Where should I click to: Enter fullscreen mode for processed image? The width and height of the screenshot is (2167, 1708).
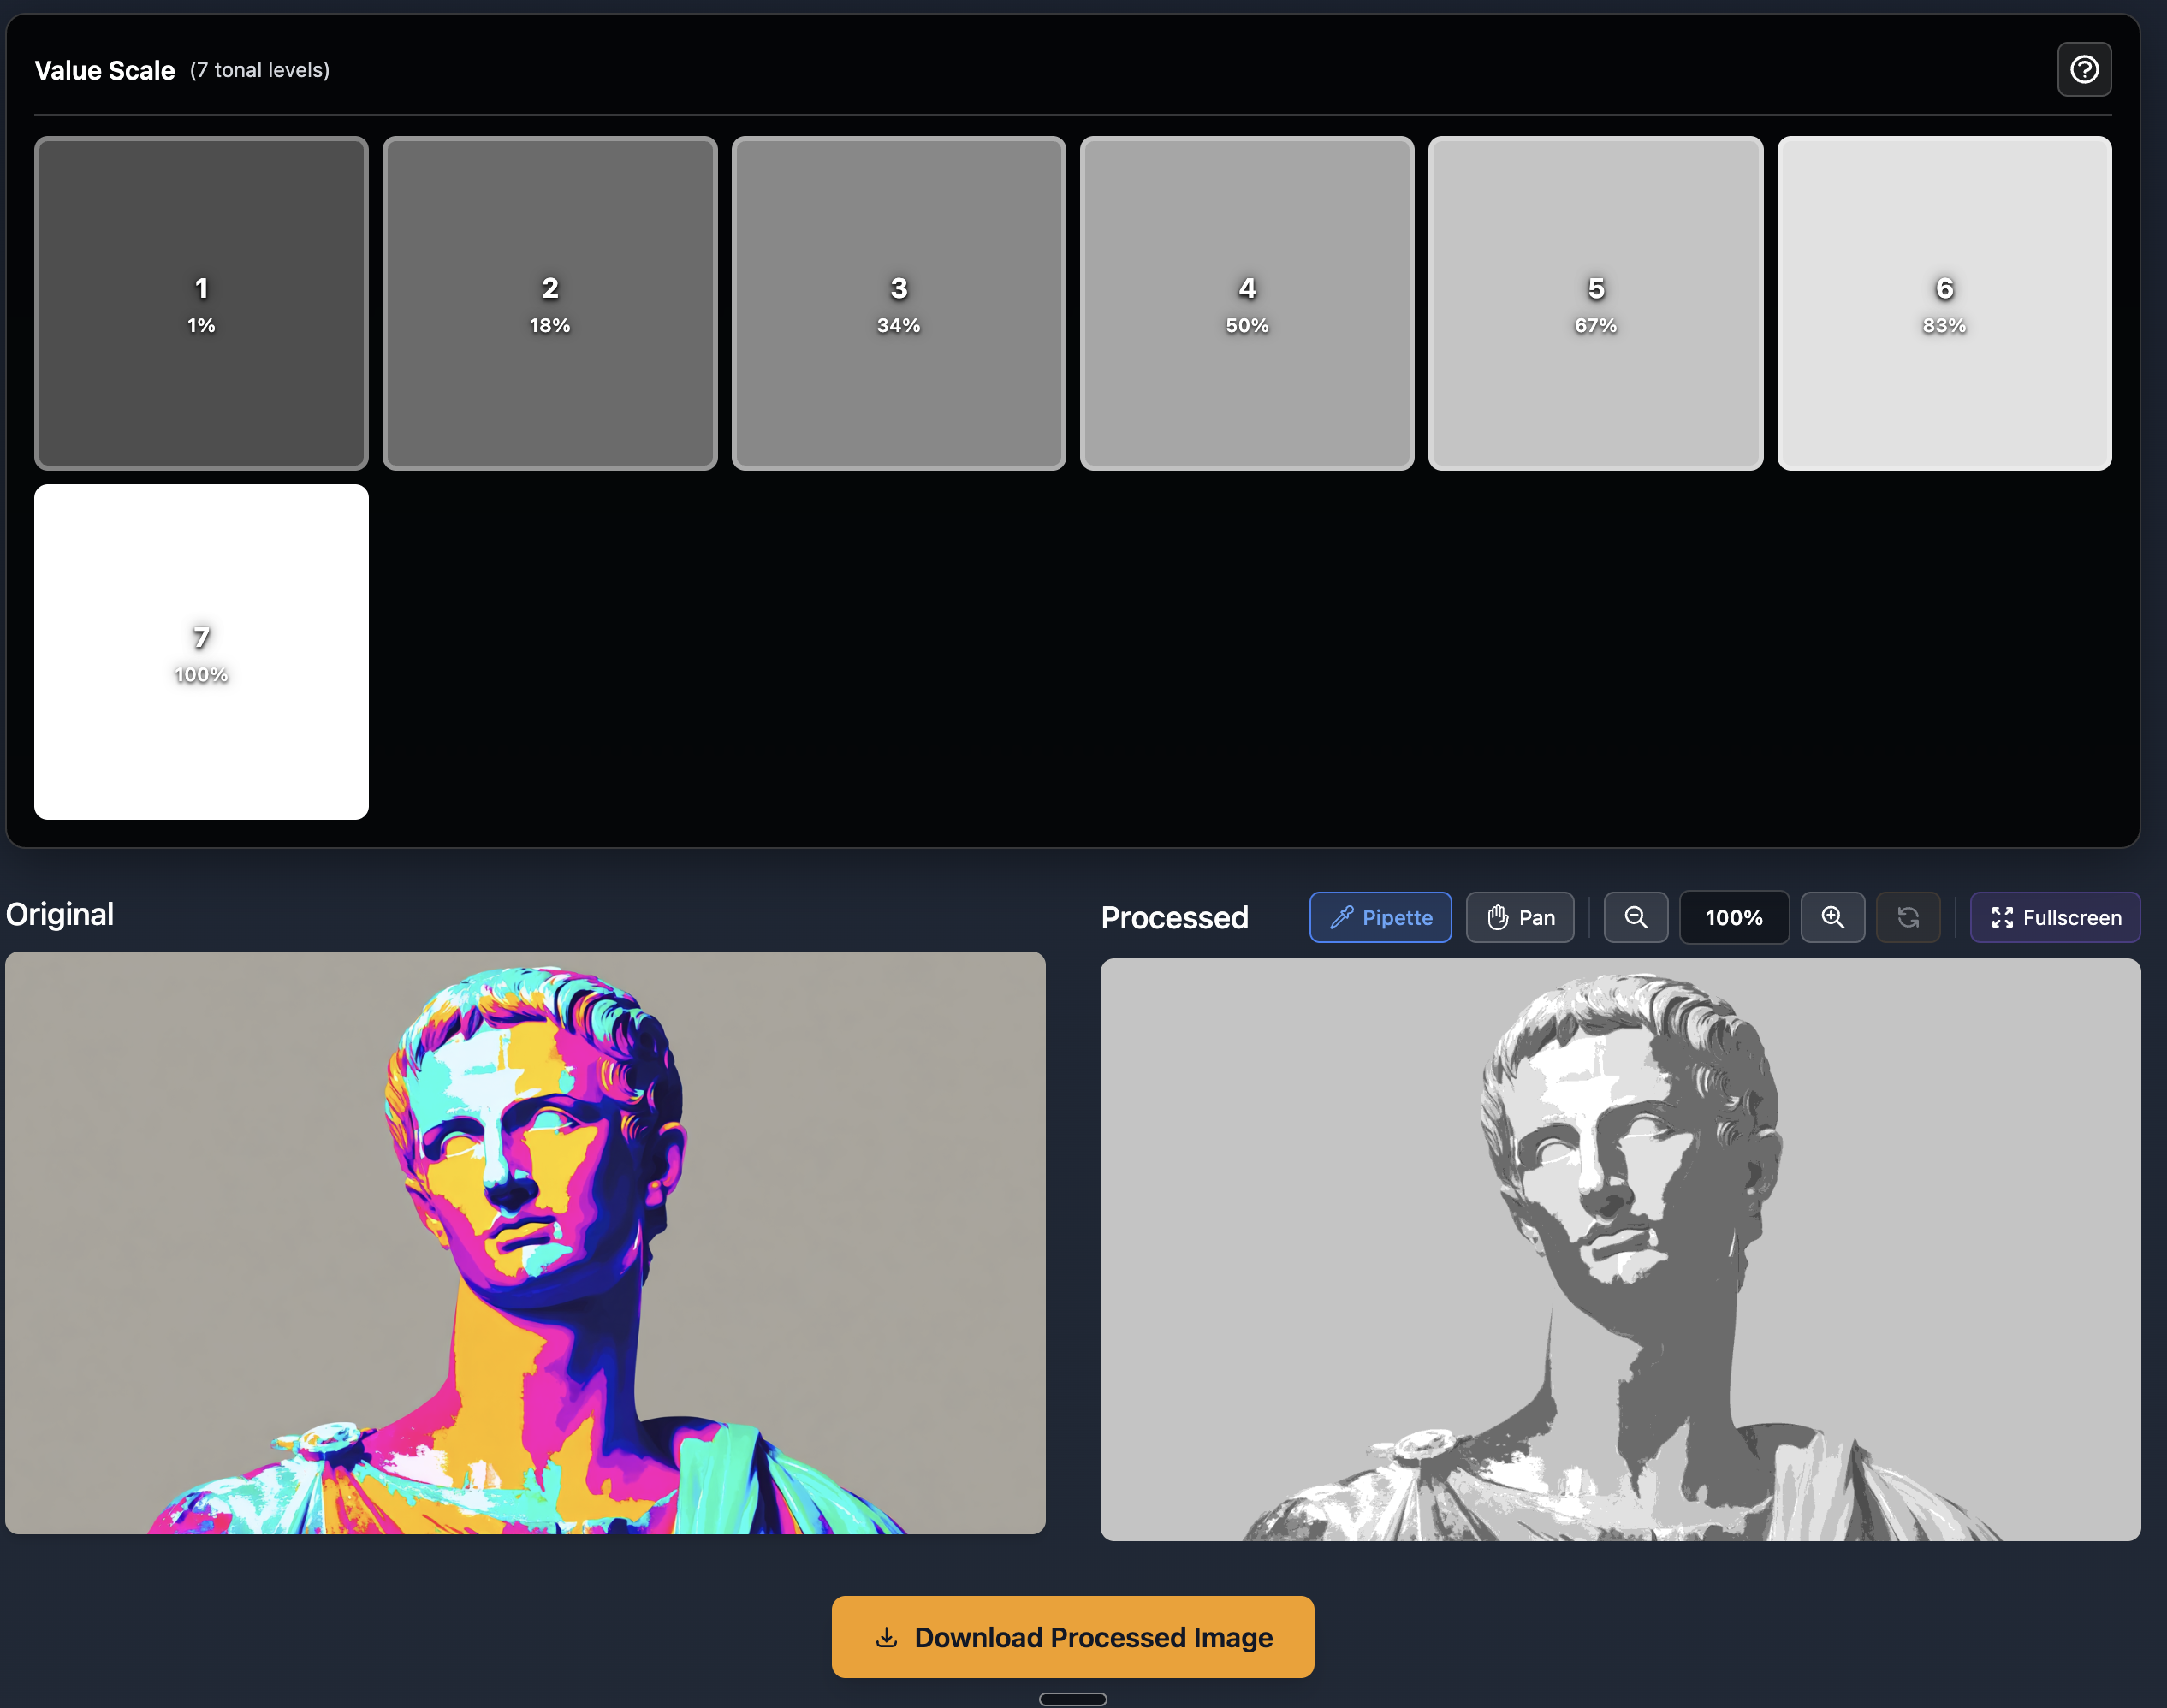point(2055,917)
